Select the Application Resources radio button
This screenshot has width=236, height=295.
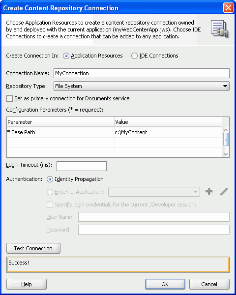[66, 56]
